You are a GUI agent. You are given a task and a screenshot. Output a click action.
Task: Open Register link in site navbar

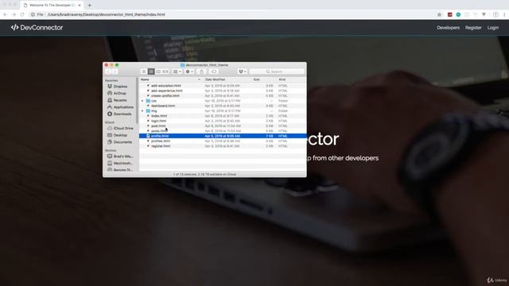click(x=473, y=28)
